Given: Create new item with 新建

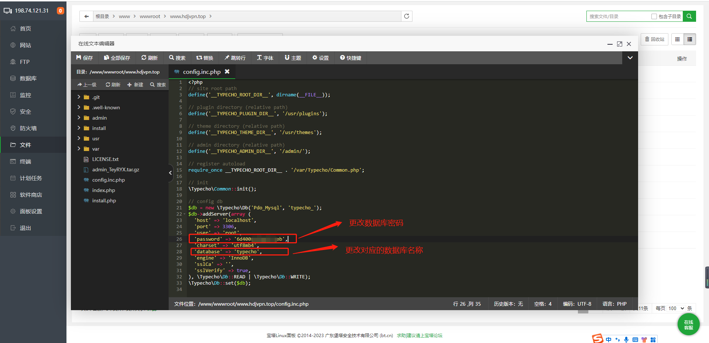Looking at the screenshot, I should 135,85.
